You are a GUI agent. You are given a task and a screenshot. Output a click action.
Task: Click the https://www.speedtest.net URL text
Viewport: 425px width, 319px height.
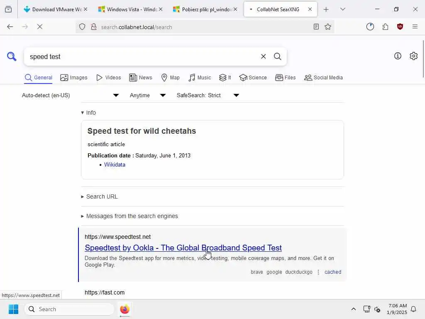point(117,237)
